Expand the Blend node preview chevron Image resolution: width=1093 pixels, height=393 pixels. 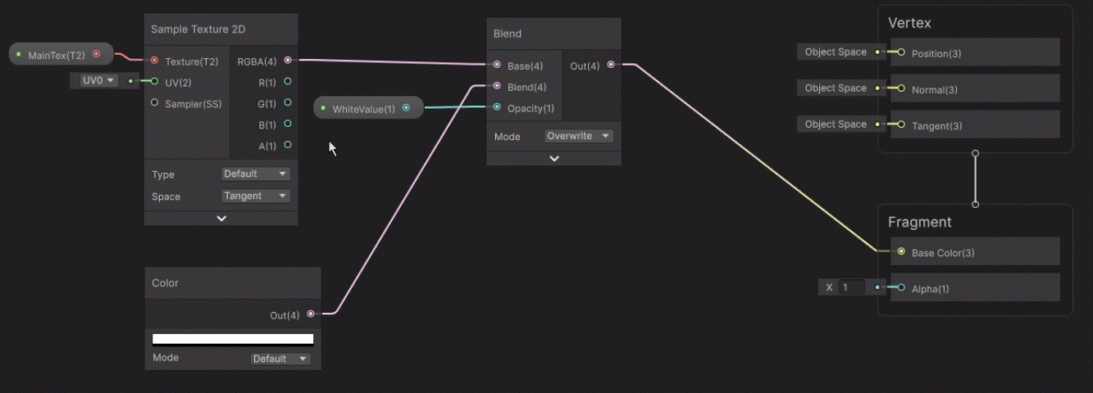point(553,159)
